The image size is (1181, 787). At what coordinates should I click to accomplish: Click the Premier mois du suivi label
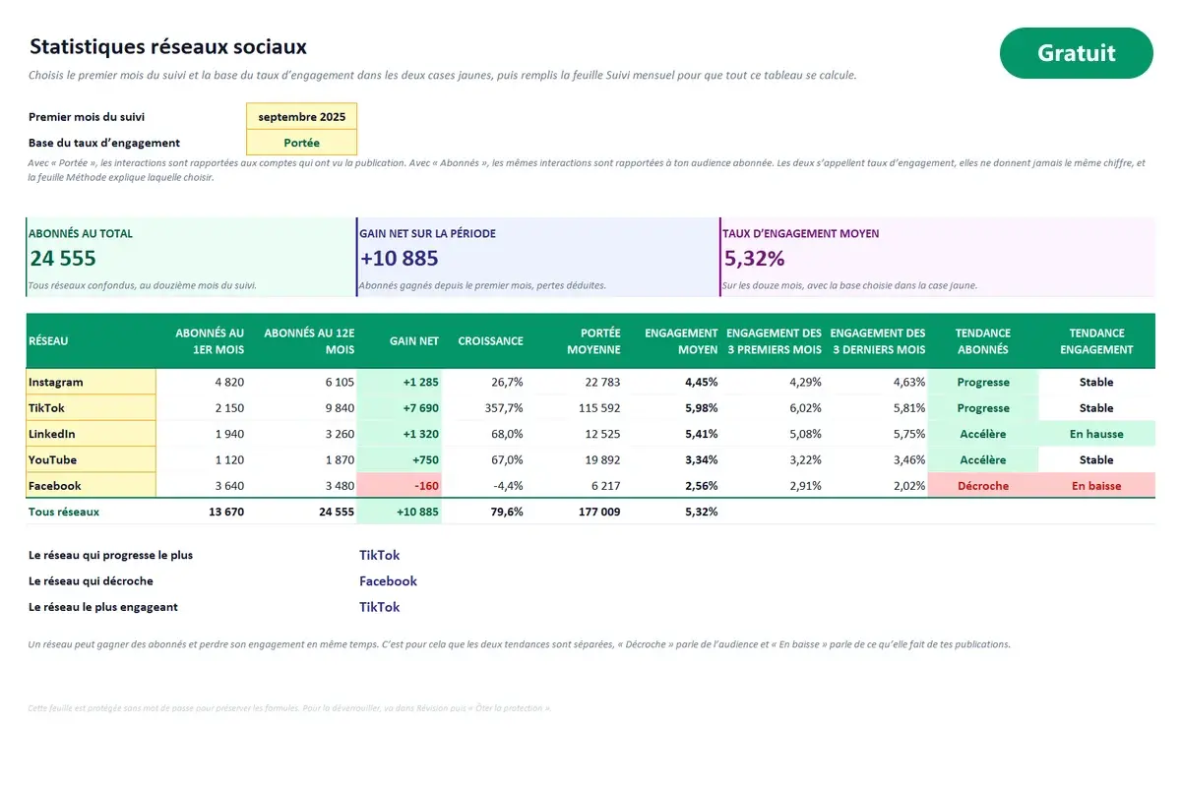[87, 117]
